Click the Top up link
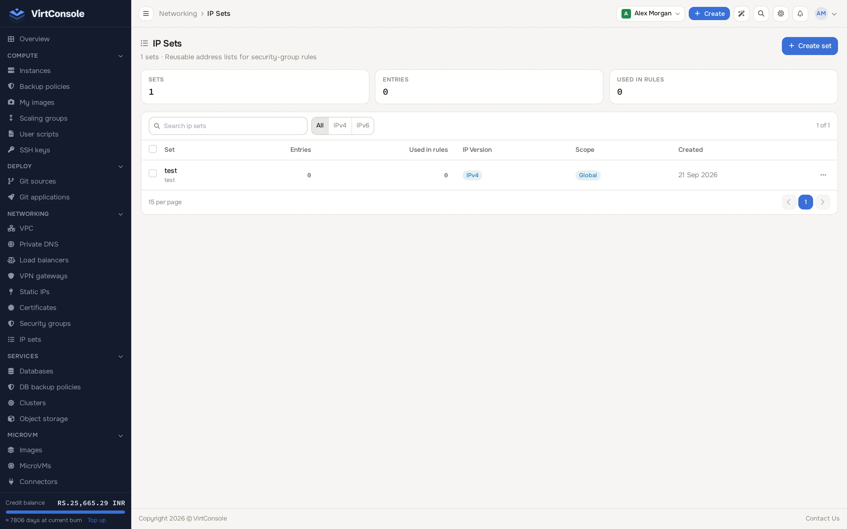Image resolution: width=847 pixels, height=529 pixels. [x=97, y=520]
